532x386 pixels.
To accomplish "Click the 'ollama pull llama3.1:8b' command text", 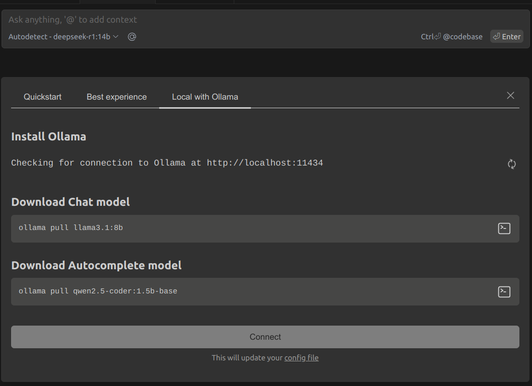I will pos(71,228).
